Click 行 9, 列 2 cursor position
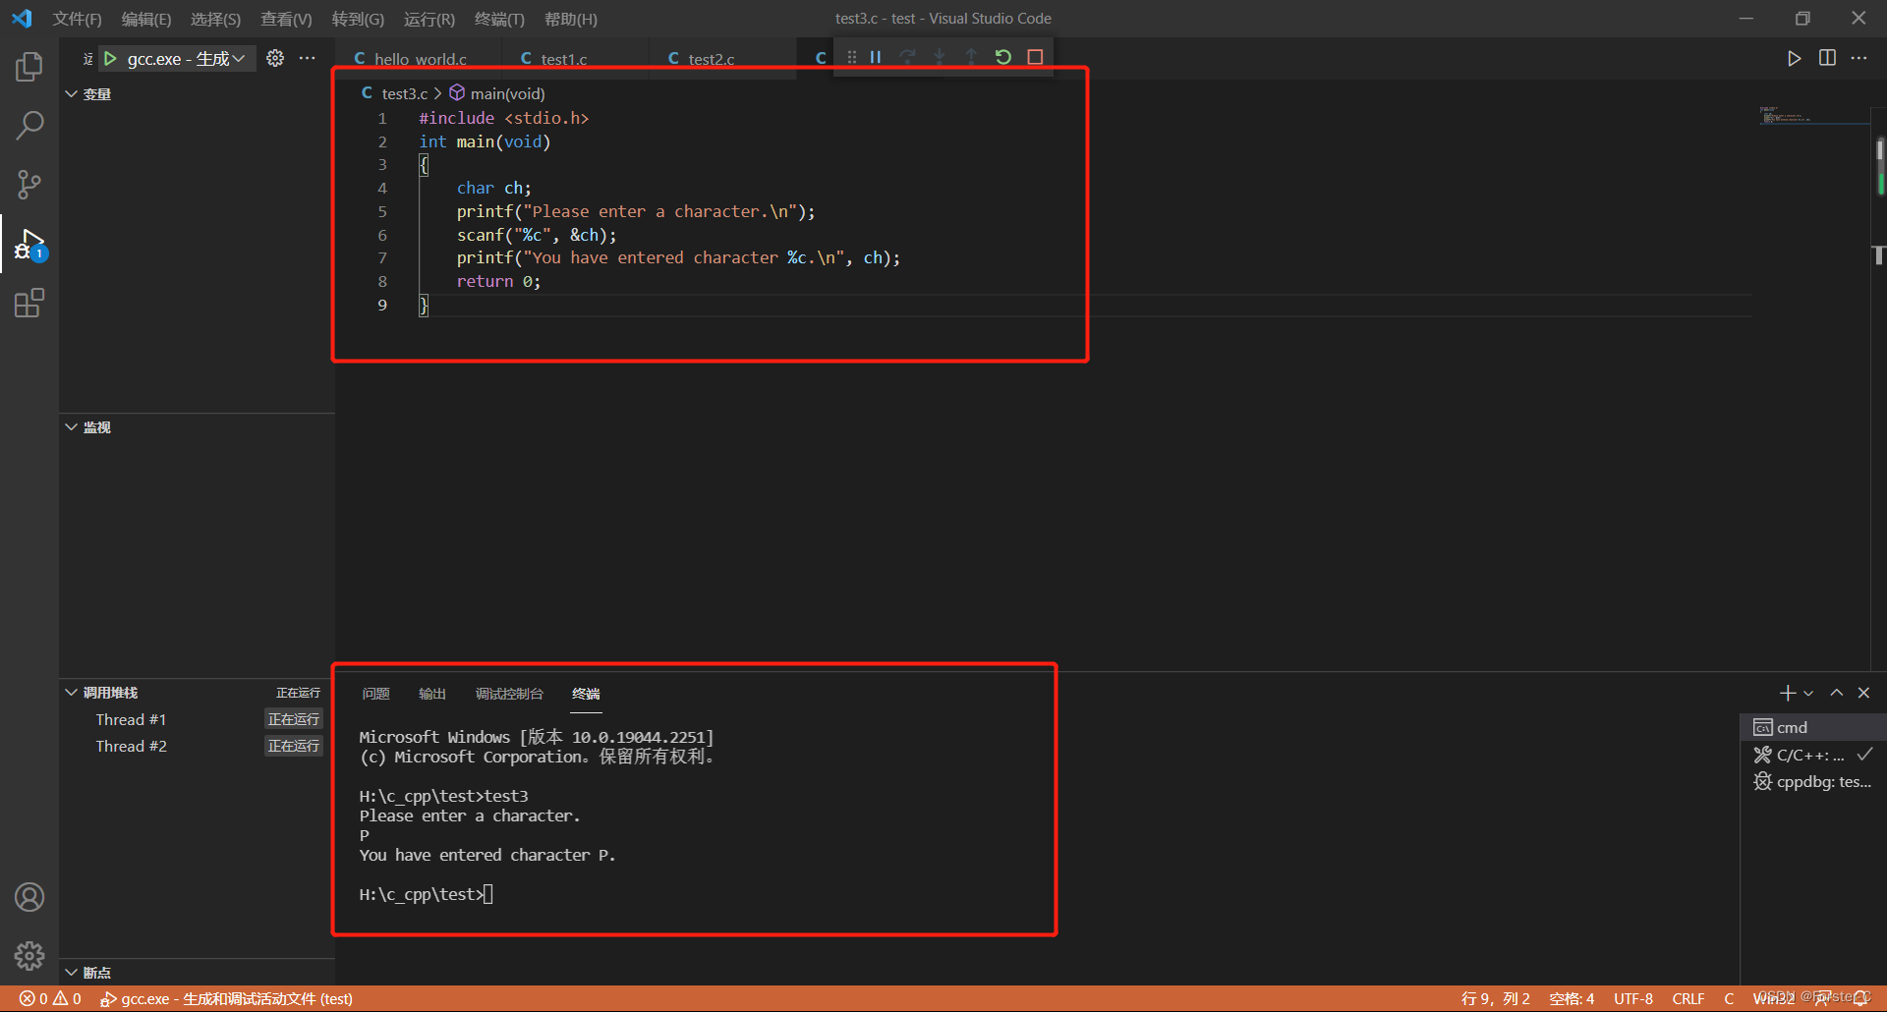Screen dimensions: 1887x1012 point(1495,998)
